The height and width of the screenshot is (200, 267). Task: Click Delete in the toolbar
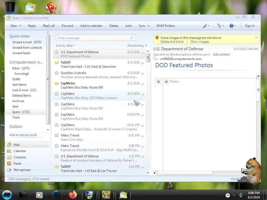pos(114,26)
